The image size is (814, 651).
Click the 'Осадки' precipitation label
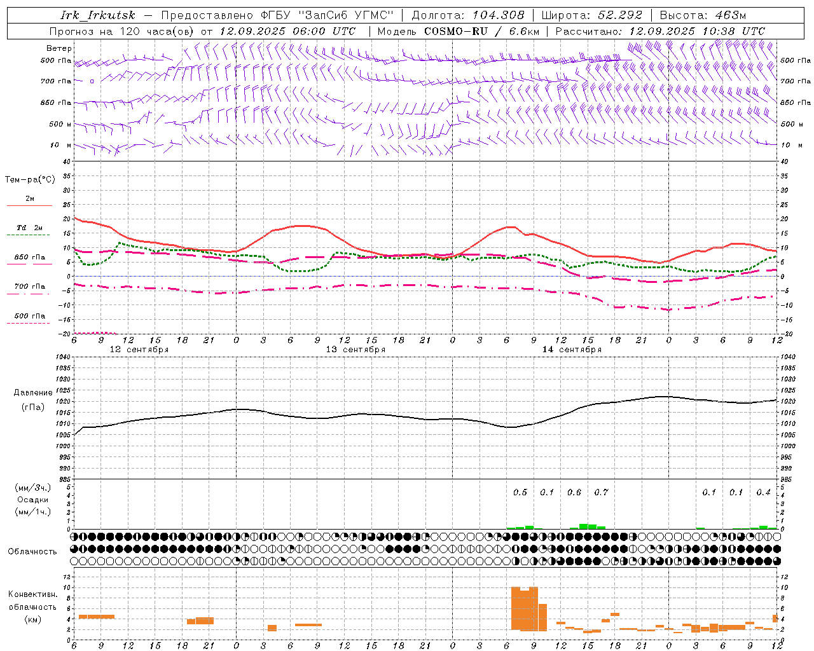(33, 500)
